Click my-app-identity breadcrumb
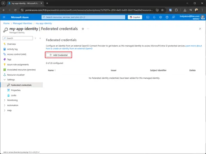Image resolution: width=206 pixels, height=154 pixels. click(x=44, y=23)
